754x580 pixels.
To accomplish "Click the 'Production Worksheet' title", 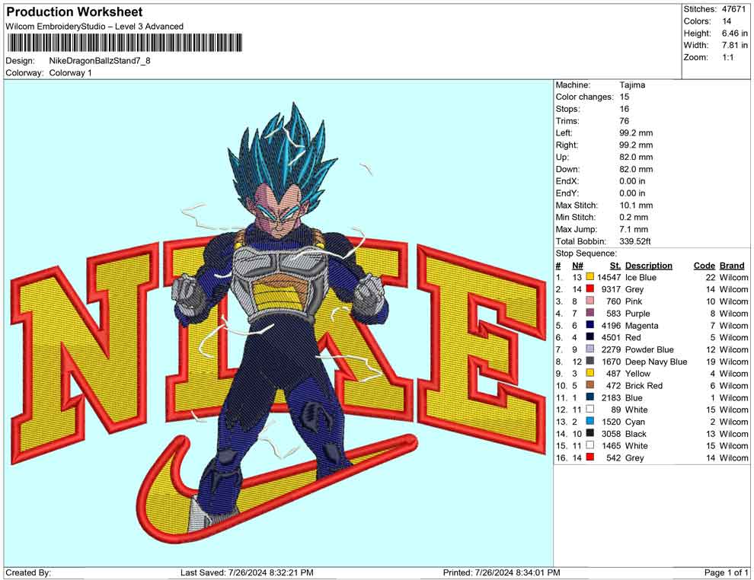I will click(75, 12).
